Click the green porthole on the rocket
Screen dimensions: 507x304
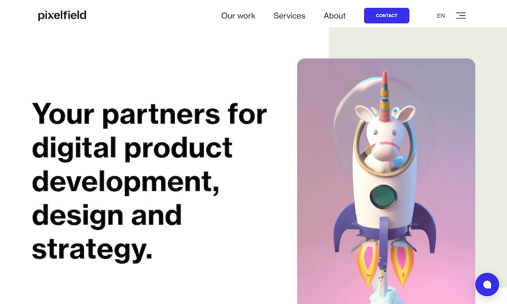pyautogui.click(x=383, y=197)
